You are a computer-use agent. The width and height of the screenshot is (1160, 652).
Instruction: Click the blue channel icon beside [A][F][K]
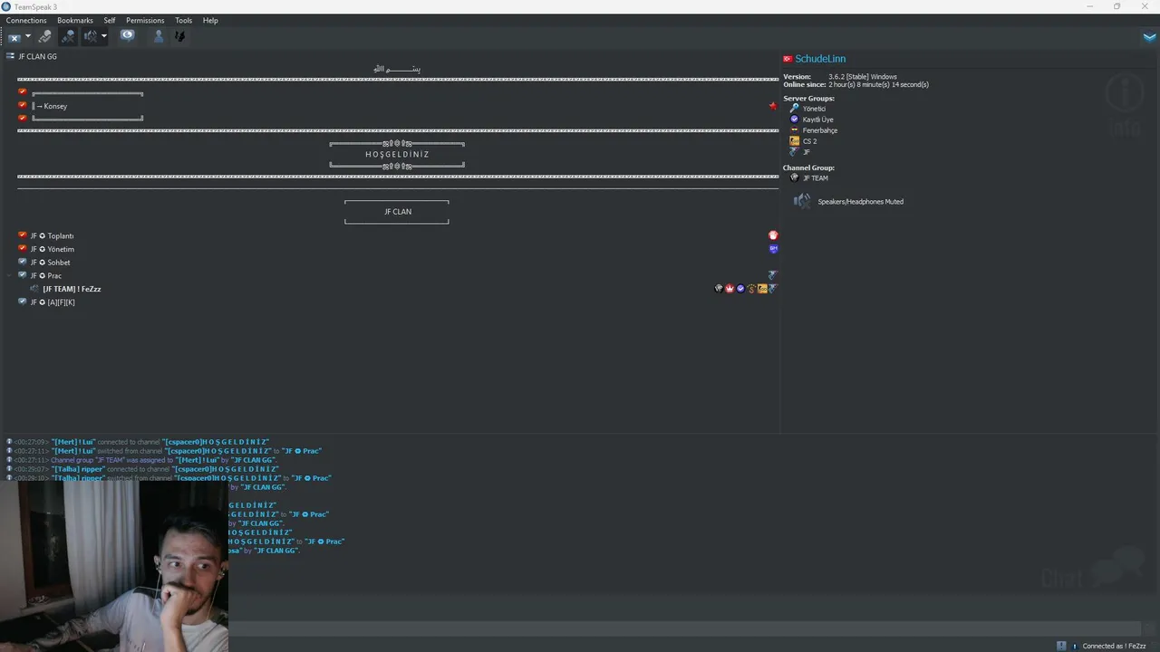pyautogui.click(x=23, y=302)
